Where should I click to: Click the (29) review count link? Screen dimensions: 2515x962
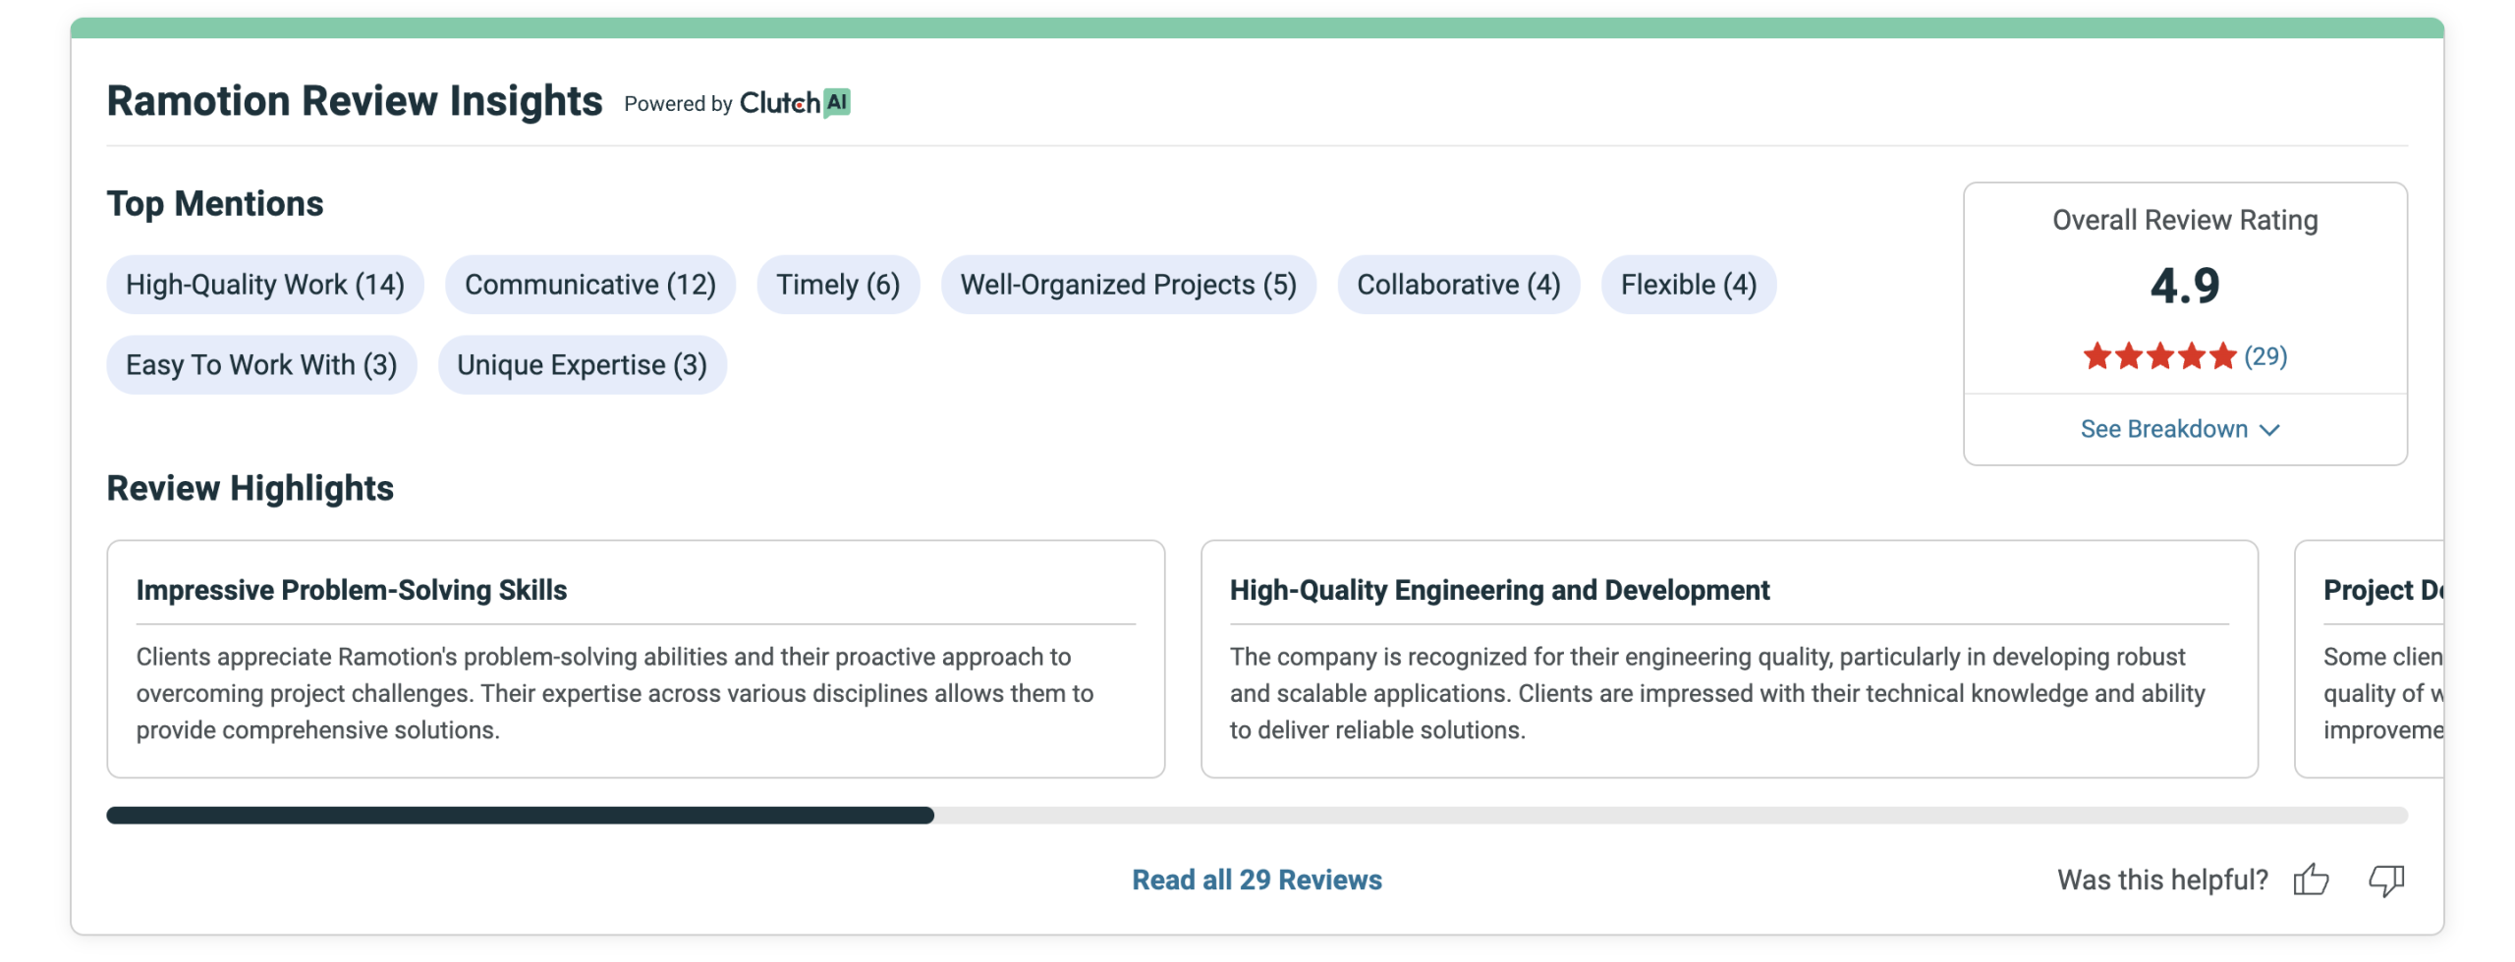coord(2264,355)
